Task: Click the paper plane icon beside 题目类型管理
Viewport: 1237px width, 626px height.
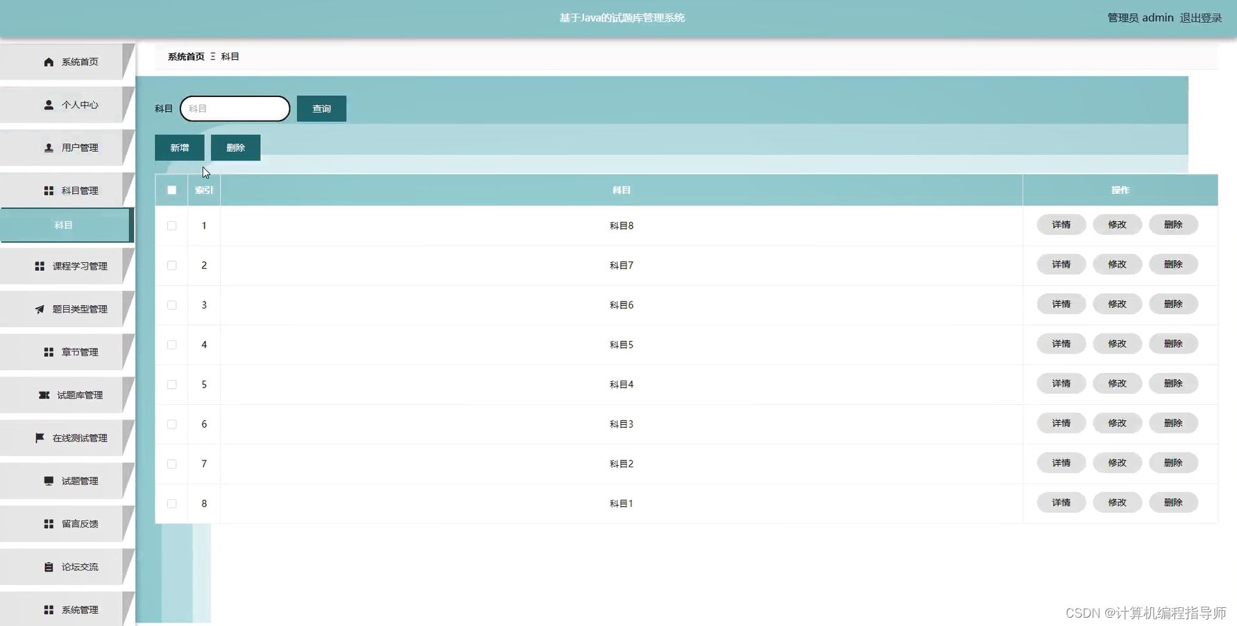Action: (40, 309)
